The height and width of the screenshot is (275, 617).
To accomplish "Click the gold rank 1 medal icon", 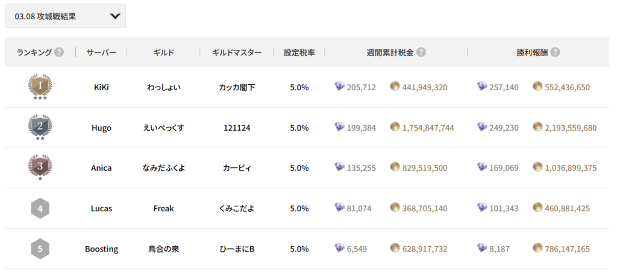I will click(x=40, y=87).
